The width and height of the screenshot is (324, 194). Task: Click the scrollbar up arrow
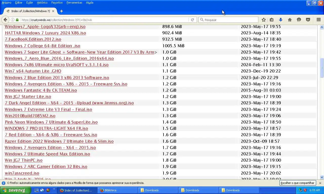[322, 27]
